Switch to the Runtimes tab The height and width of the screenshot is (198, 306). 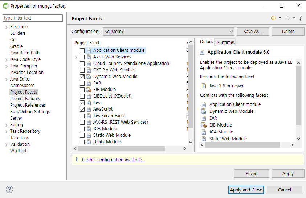point(225,42)
